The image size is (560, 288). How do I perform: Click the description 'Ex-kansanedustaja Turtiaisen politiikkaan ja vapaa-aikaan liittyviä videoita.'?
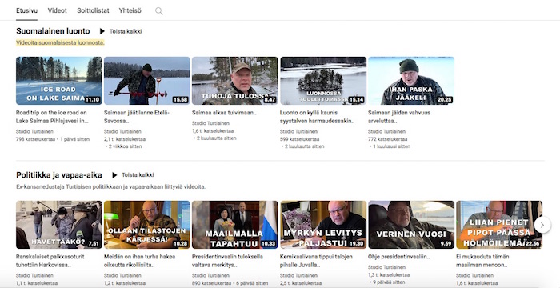[x=110, y=187]
